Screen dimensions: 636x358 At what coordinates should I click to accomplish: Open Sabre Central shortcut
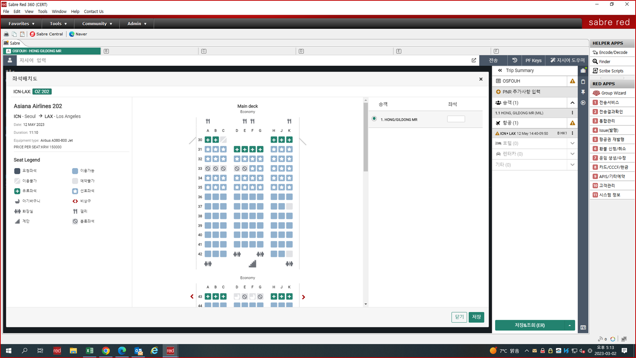[46, 34]
